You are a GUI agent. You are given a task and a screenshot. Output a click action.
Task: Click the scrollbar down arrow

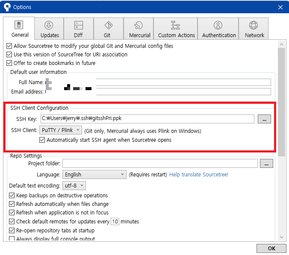coord(281,237)
